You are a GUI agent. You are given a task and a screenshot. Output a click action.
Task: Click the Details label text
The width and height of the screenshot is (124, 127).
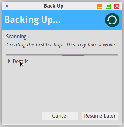tap(21, 61)
